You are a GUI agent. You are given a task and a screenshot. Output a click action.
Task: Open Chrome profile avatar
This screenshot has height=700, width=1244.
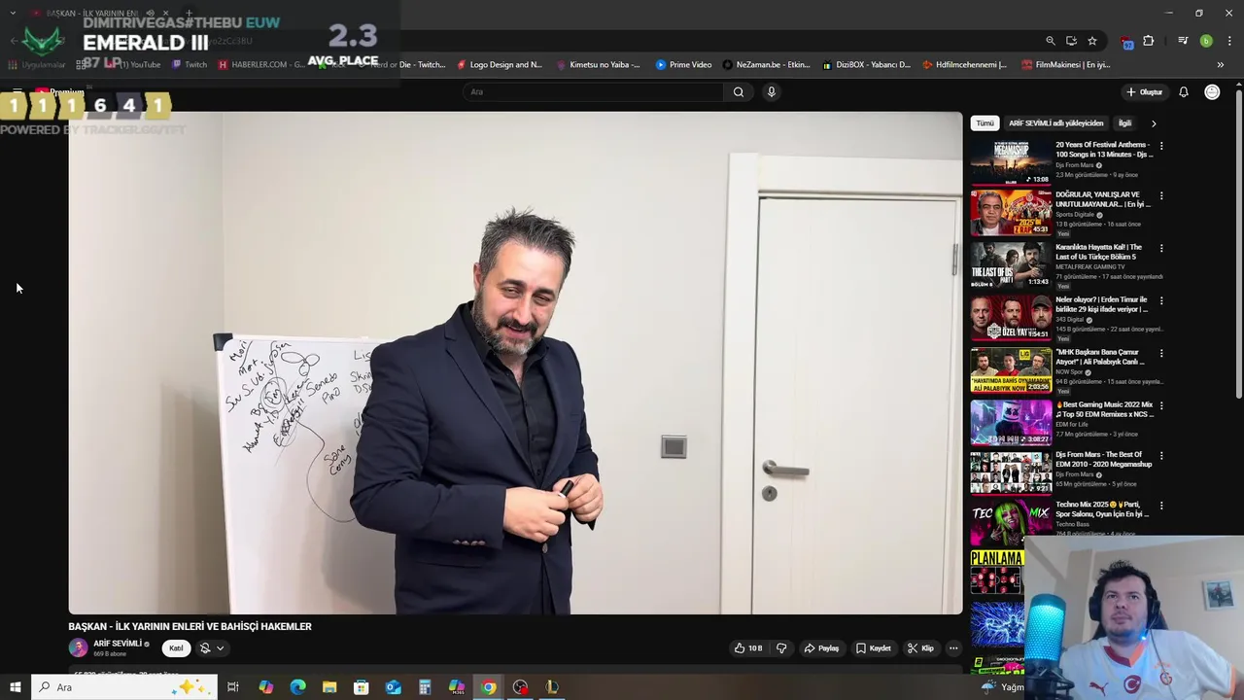pyautogui.click(x=1206, y=41)
